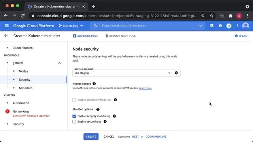253x142 pixels.
Task: Click ADD NODE POOL
Action: [85, 36]
